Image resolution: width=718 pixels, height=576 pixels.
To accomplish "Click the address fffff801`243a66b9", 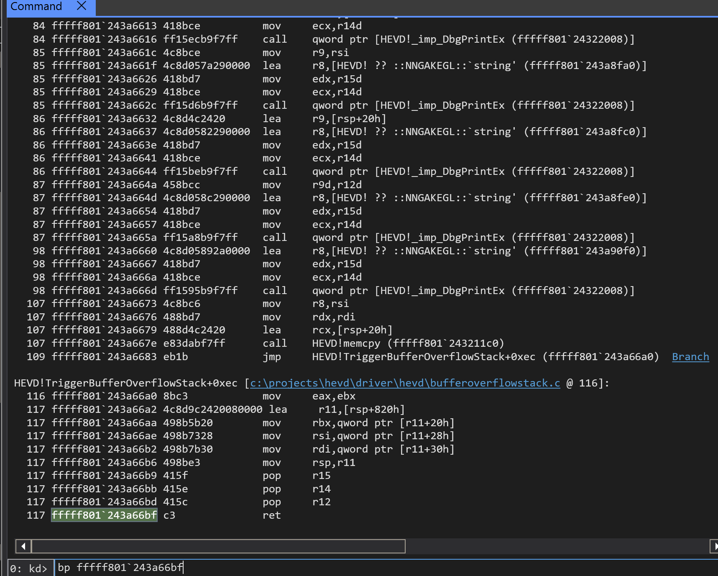I will tap(104, 476).
